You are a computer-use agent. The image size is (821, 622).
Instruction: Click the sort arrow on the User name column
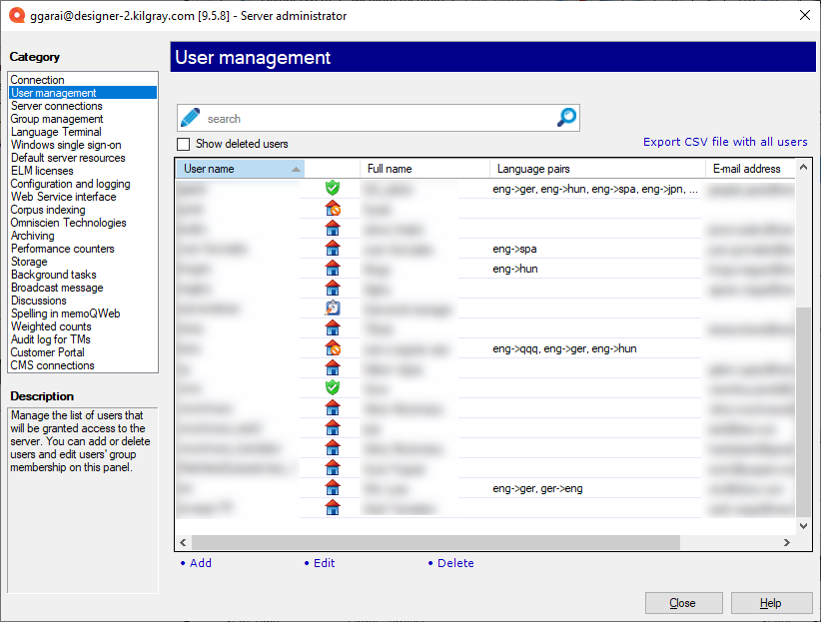pos(297,168)
